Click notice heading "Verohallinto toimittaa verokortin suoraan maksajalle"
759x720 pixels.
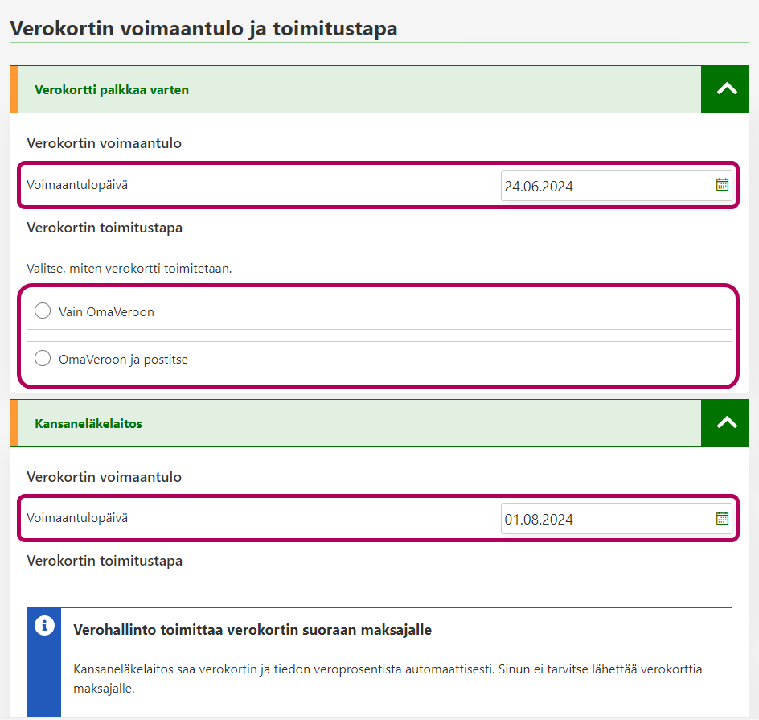252,630
